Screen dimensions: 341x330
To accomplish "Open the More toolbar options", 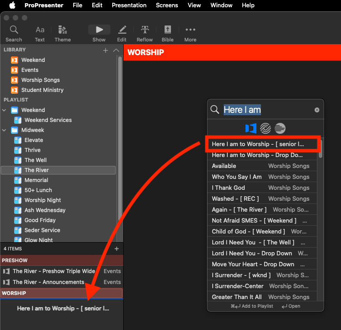I will pos(191,34).
